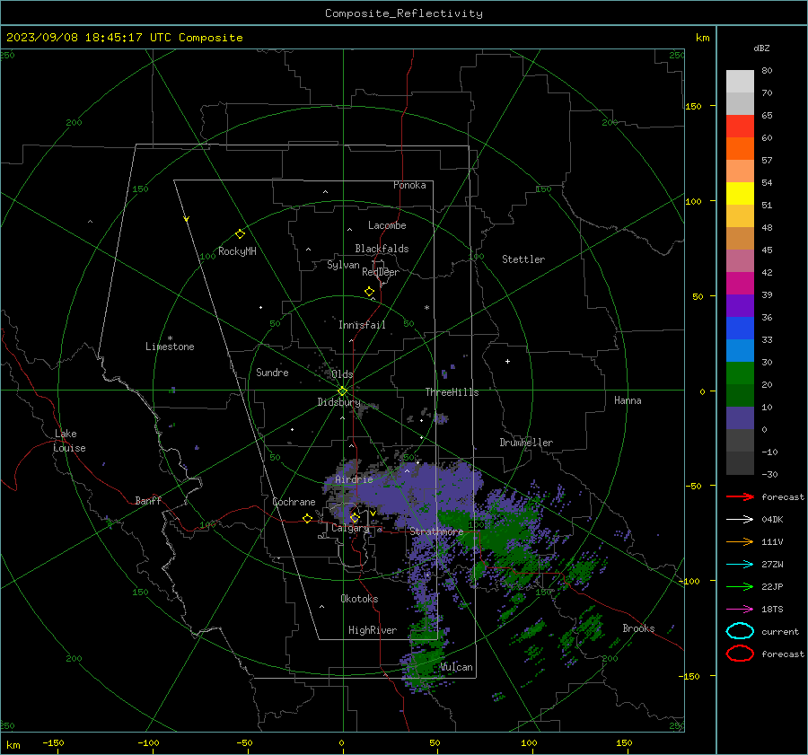Pick the red swatch between 65 and 60 dBZ
The image size is (808, 755).
click(x=740, y=127)
